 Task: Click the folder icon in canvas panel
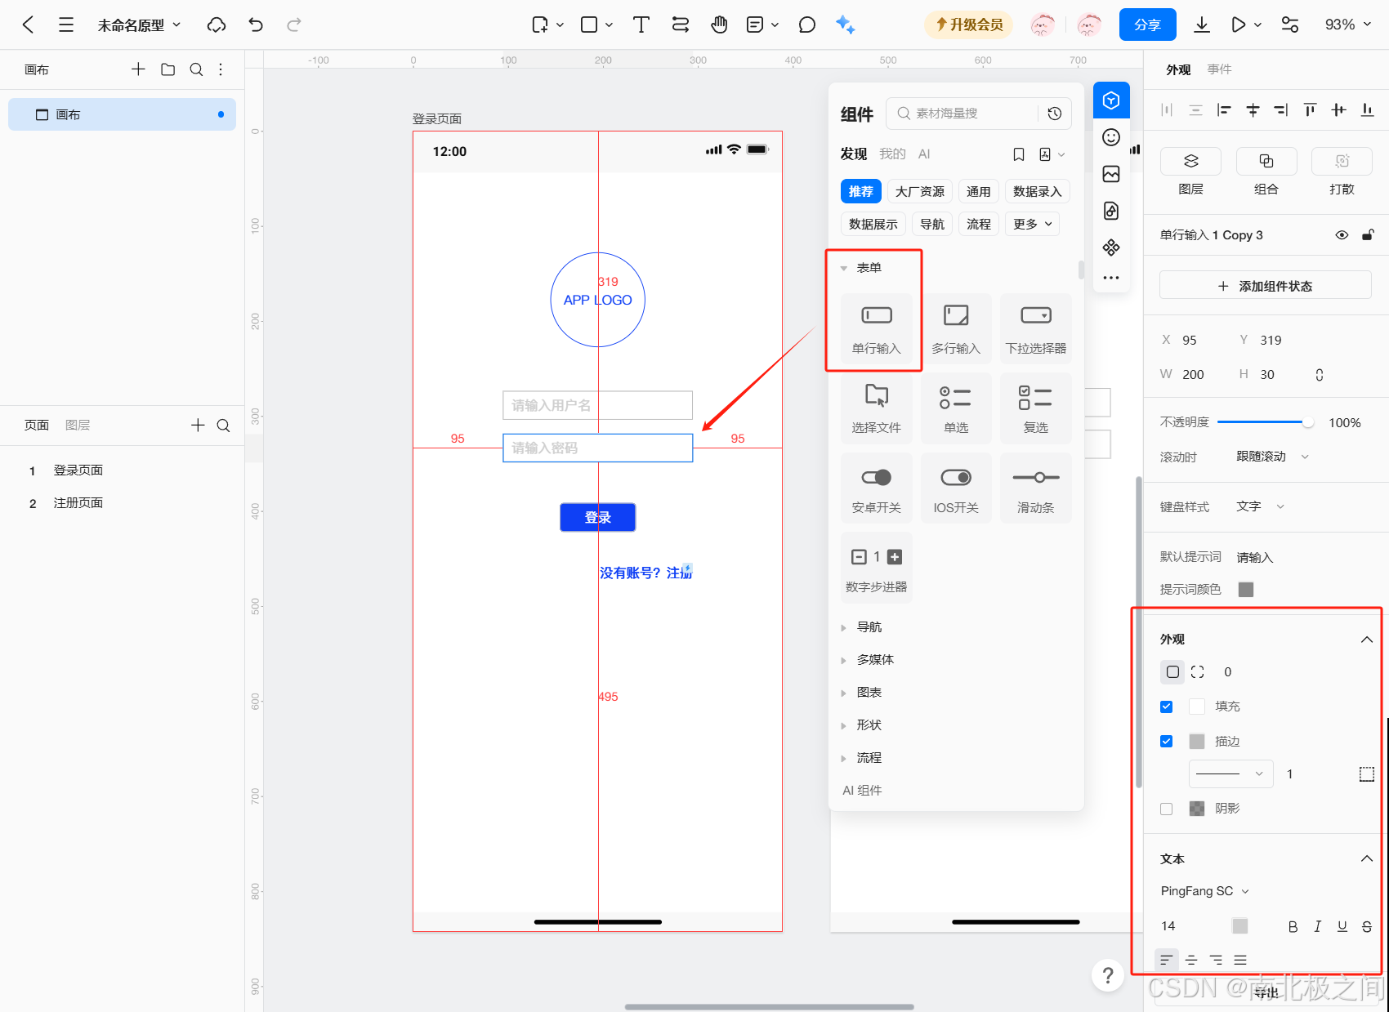point(168,69)
